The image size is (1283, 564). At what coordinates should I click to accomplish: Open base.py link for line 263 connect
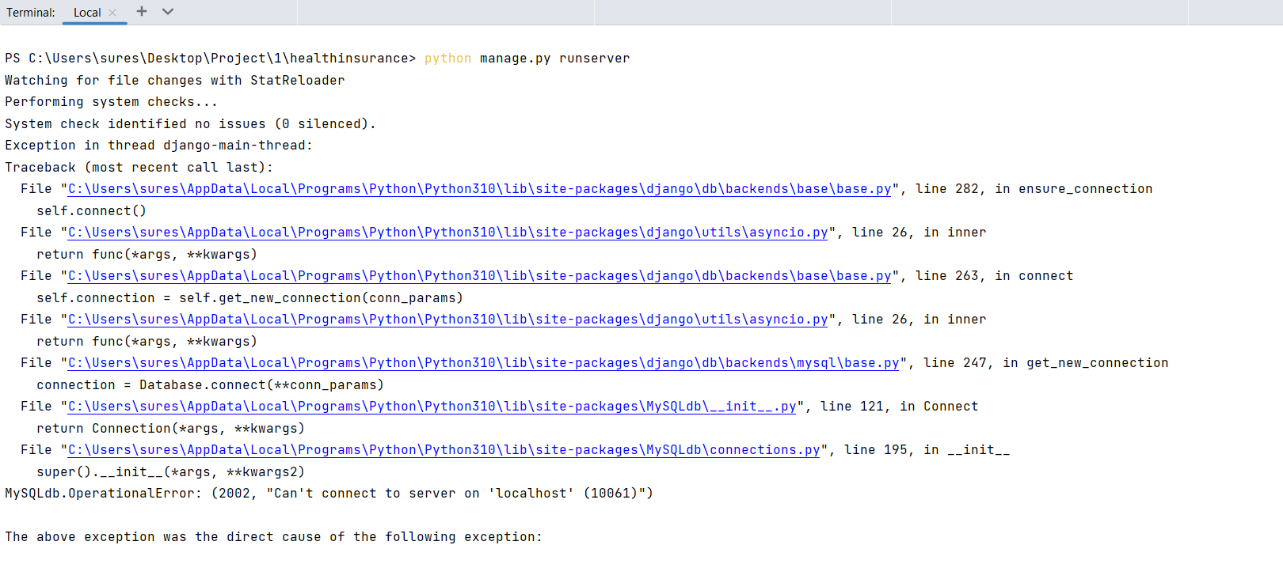point(479,276)
